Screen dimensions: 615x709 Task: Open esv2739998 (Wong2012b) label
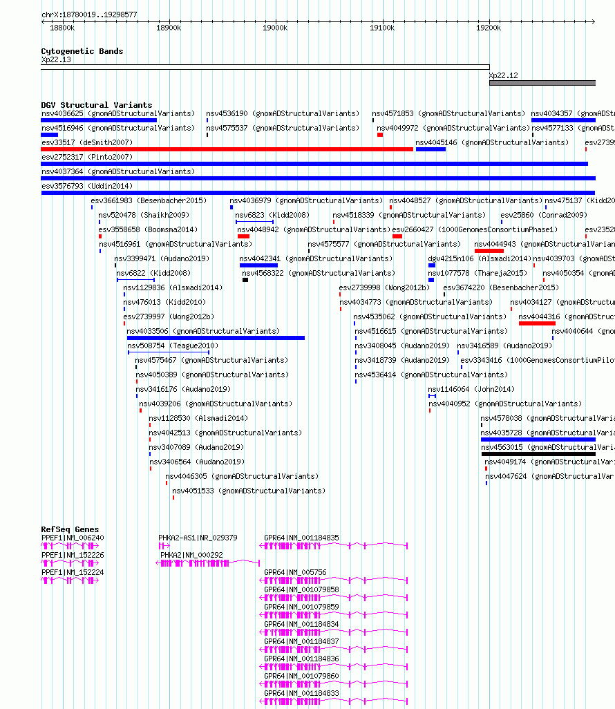pos(384,287)
